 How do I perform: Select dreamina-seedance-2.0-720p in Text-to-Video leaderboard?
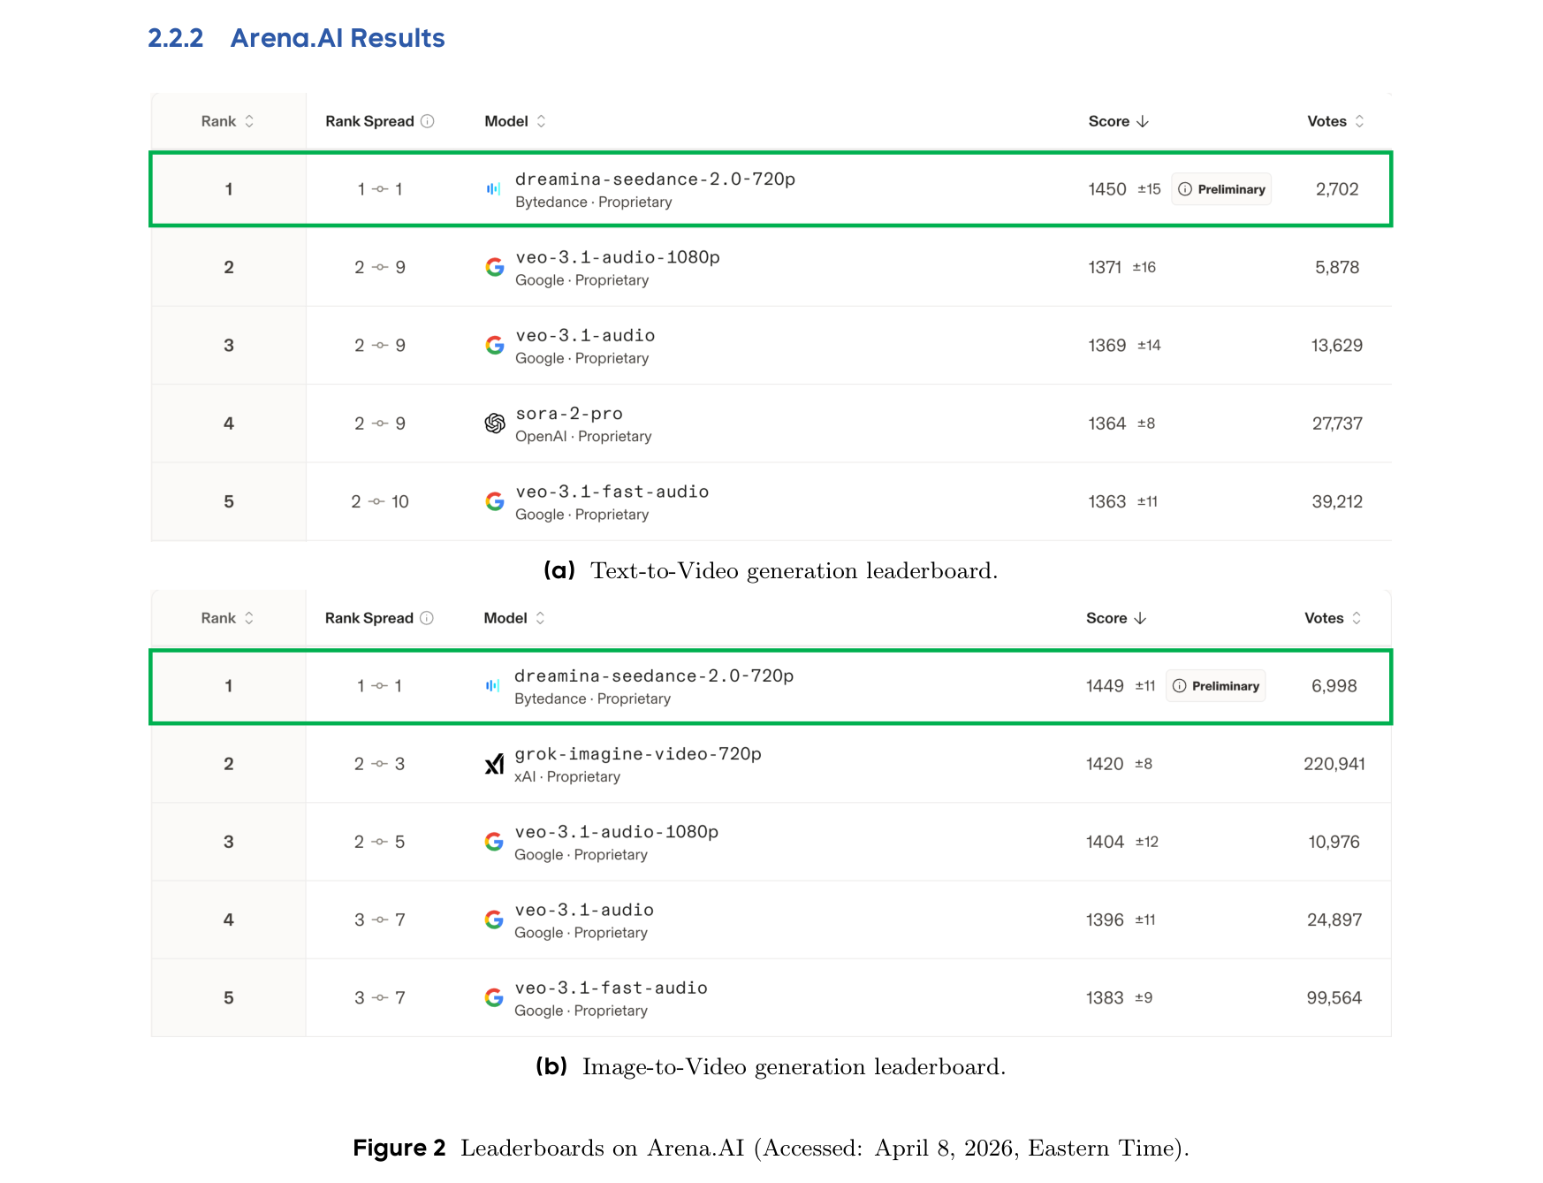click(x=656, y=179)
